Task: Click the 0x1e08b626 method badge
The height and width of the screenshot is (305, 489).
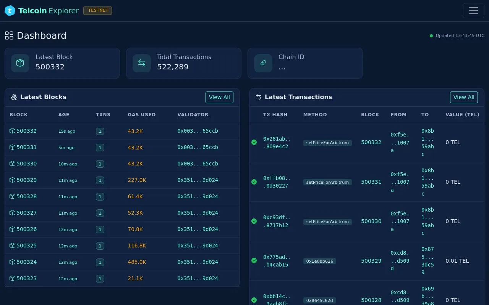Action: [x=320, y=261]
